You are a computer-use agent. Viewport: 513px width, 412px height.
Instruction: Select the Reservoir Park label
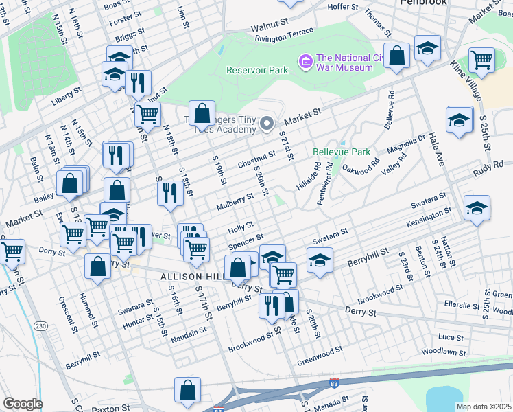pyautogui.click(x=257, y=70)
